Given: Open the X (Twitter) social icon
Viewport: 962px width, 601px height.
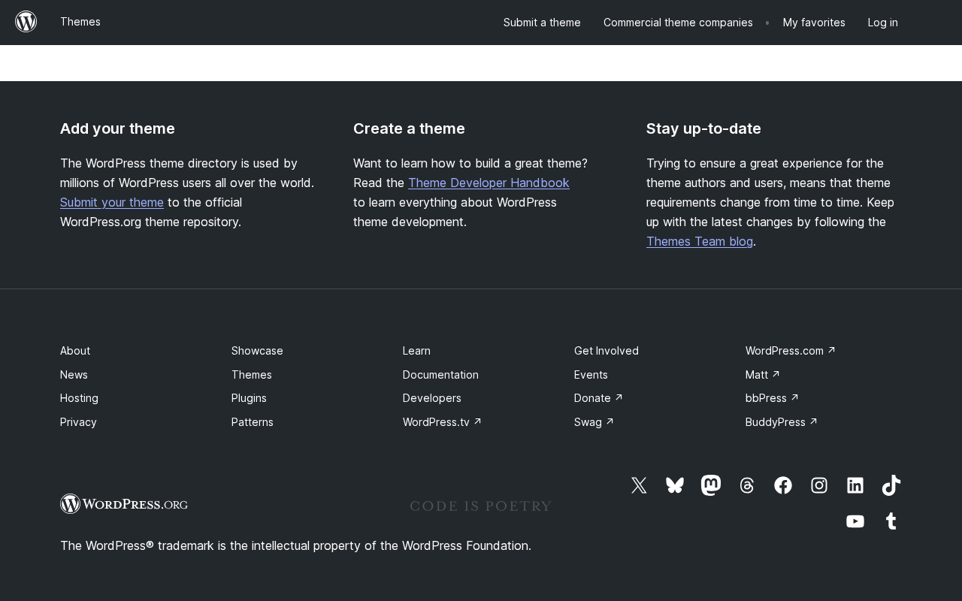Looking at the screenshot, I should click(x=639, y=485).
